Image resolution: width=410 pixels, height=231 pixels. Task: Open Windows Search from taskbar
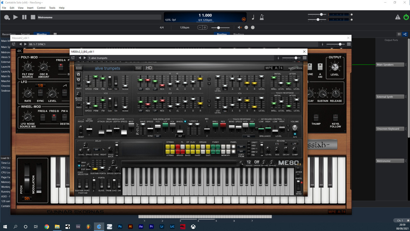(x=15, y=227)
